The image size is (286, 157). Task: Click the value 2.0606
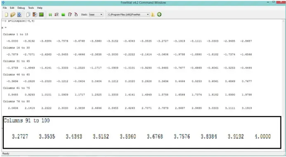[x=13, y=108]
